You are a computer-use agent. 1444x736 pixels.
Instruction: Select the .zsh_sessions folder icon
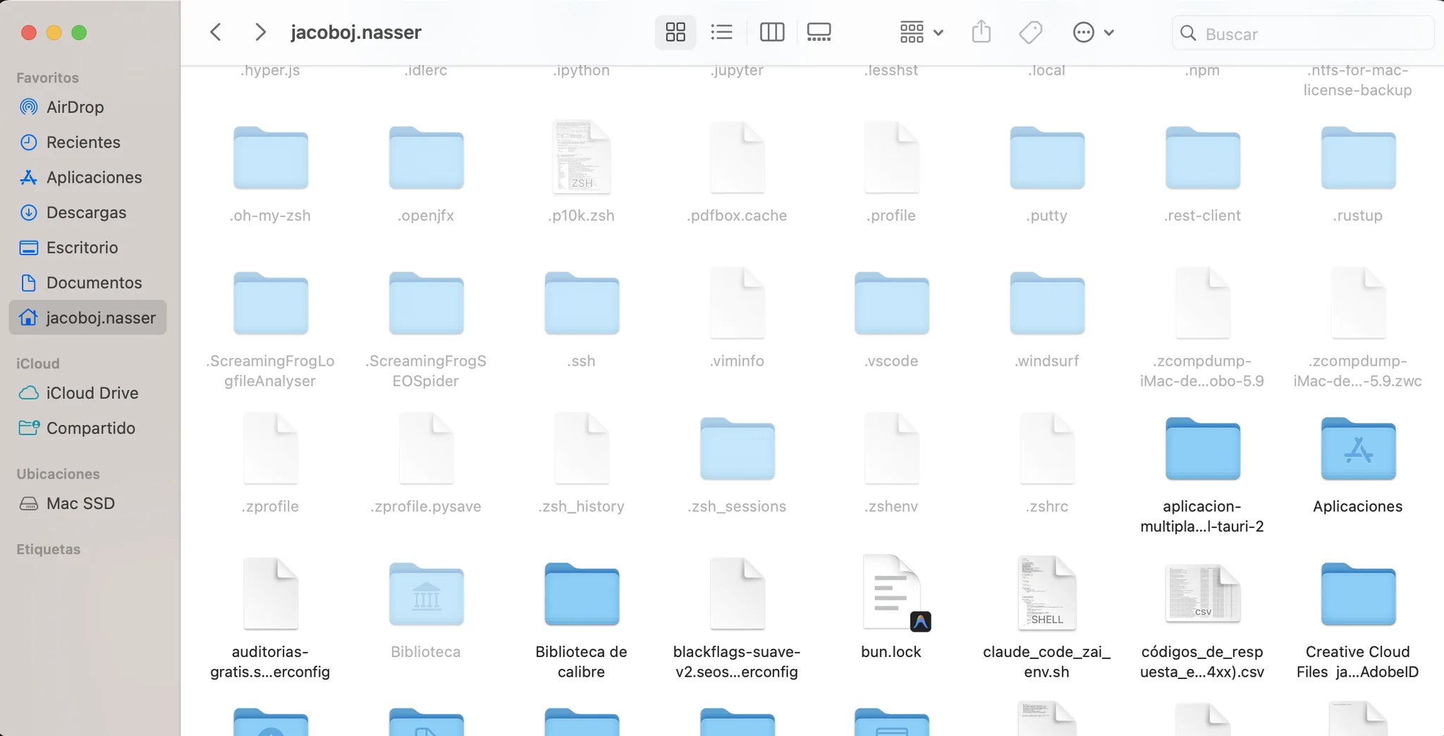737,449
